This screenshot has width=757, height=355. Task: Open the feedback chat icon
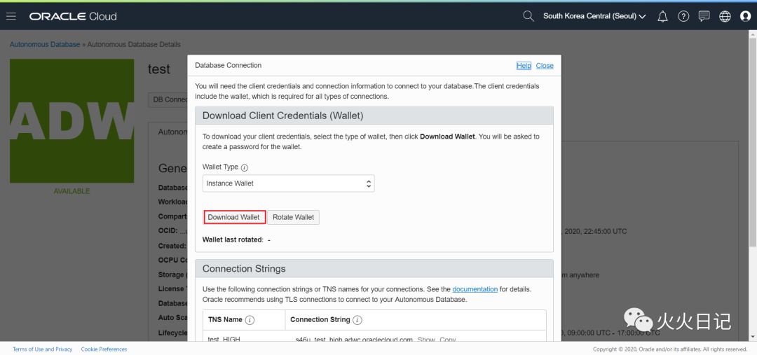point(704,16)
